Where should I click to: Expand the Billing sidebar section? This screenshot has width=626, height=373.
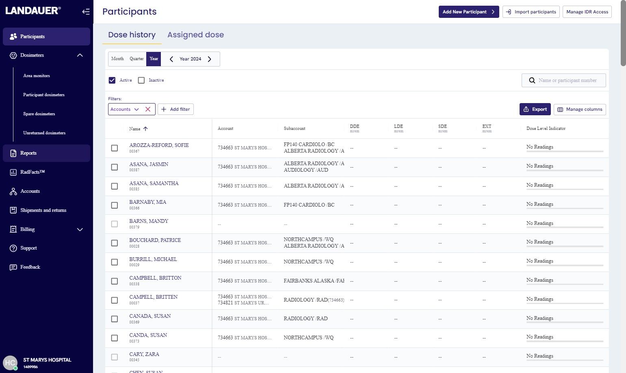[80, 229]
